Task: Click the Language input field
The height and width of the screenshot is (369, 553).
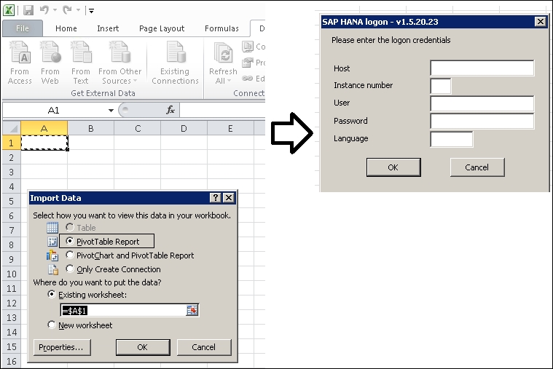Action: tap(452, 139)
